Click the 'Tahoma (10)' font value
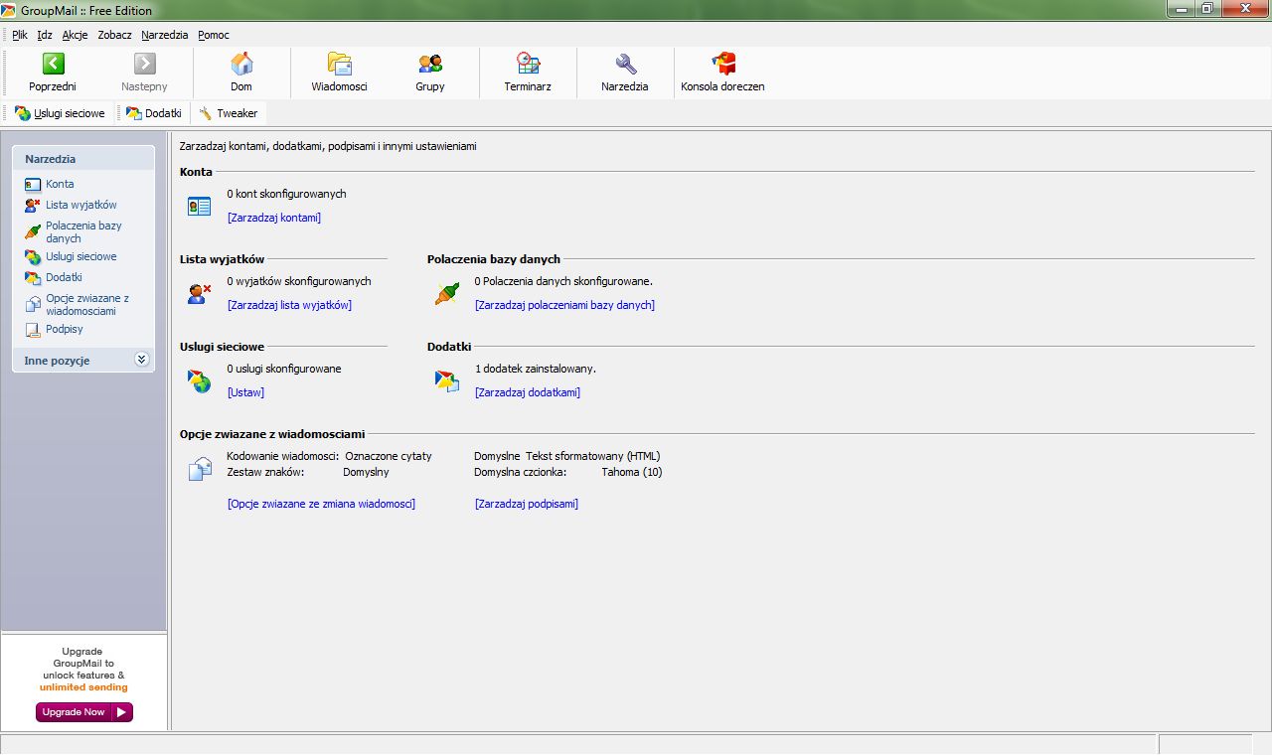 [x=632, y=472]
